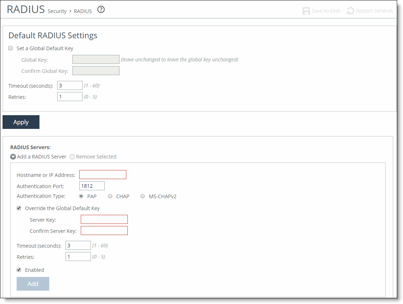Click the Restart Services icon
Screen dimensions: 403x304
click(x=350, y=10)
